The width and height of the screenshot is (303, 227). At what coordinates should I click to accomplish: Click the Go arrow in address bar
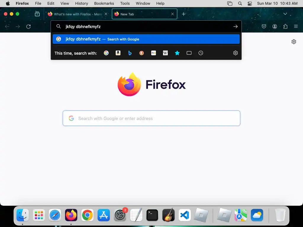pyautogui.click(x=235, y=26)
